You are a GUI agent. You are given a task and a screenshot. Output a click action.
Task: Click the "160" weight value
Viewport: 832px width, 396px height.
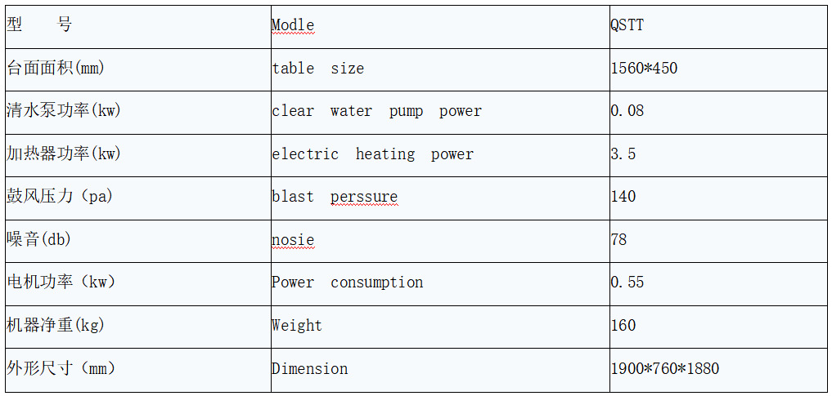623,326
